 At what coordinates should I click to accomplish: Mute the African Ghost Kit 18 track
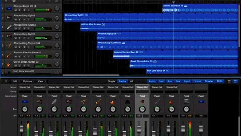[x=15, y=10]
